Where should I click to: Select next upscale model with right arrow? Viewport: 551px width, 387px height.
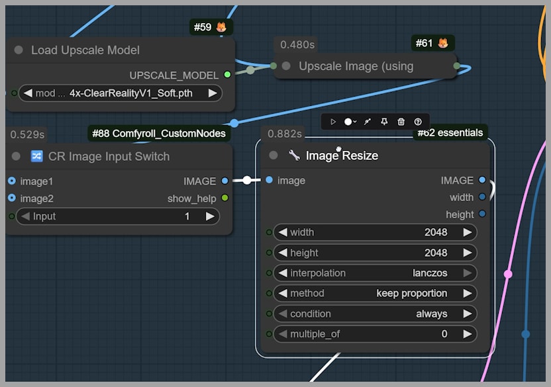[x=212, y=93]
